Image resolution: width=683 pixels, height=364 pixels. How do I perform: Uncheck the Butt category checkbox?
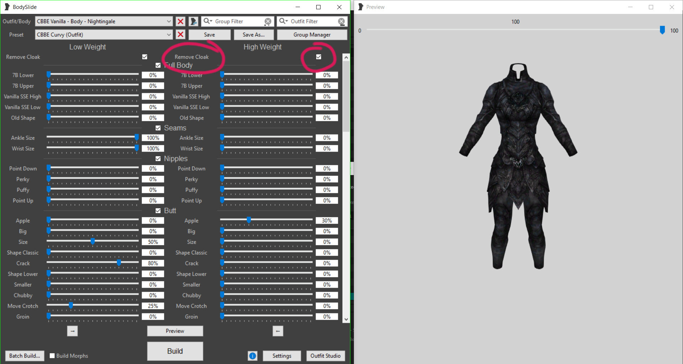click(x=158, y=211)
